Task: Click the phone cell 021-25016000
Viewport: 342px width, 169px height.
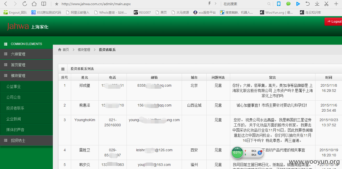Action: 112,122
